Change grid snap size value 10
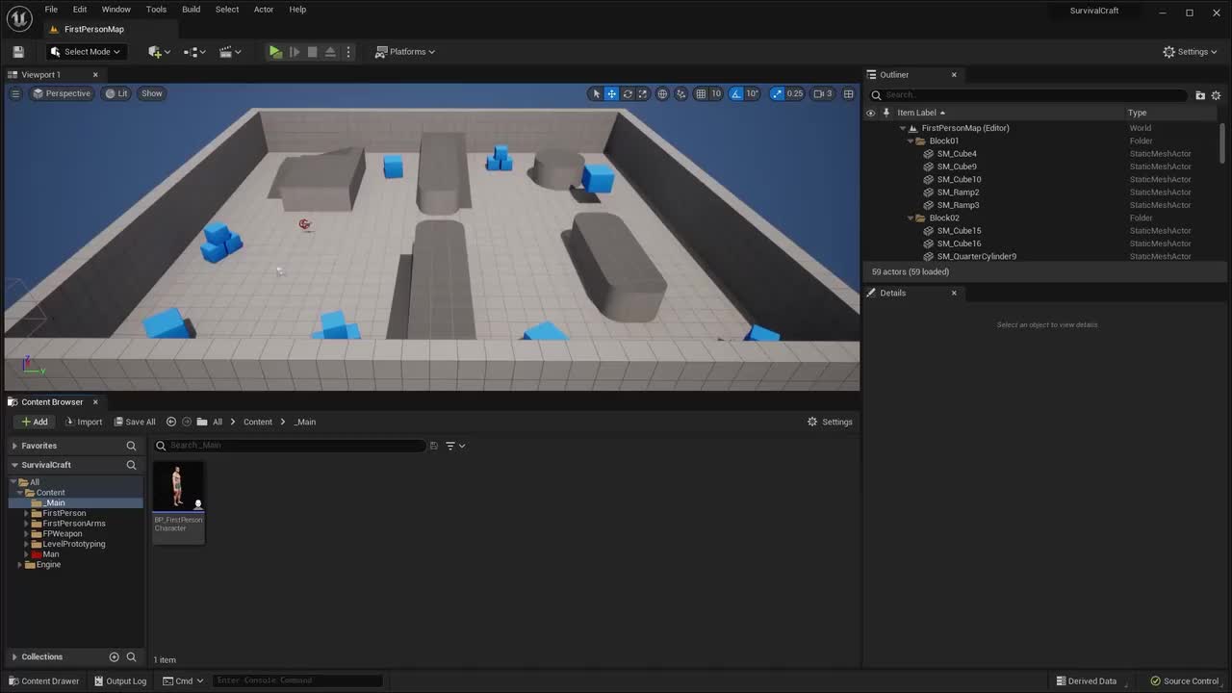The height and width of the screenshot is (693, 1232). coord(716,93)
